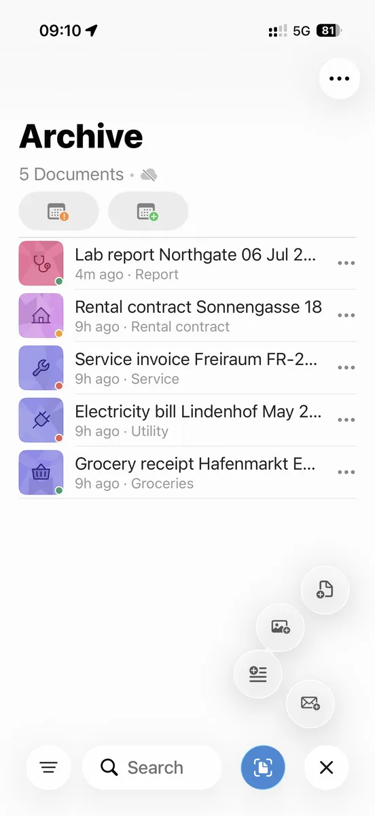The image size is (375, 816).
Task: Tap the import photo icon
Action: pos(281,627)
